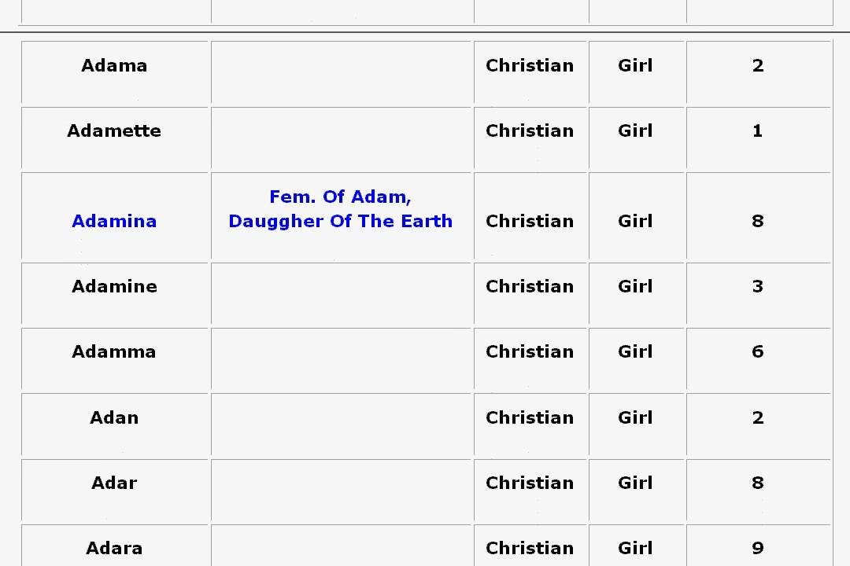Click numerology number 1 for Adamette
850x566 pixels.
(x=757, y=130)
